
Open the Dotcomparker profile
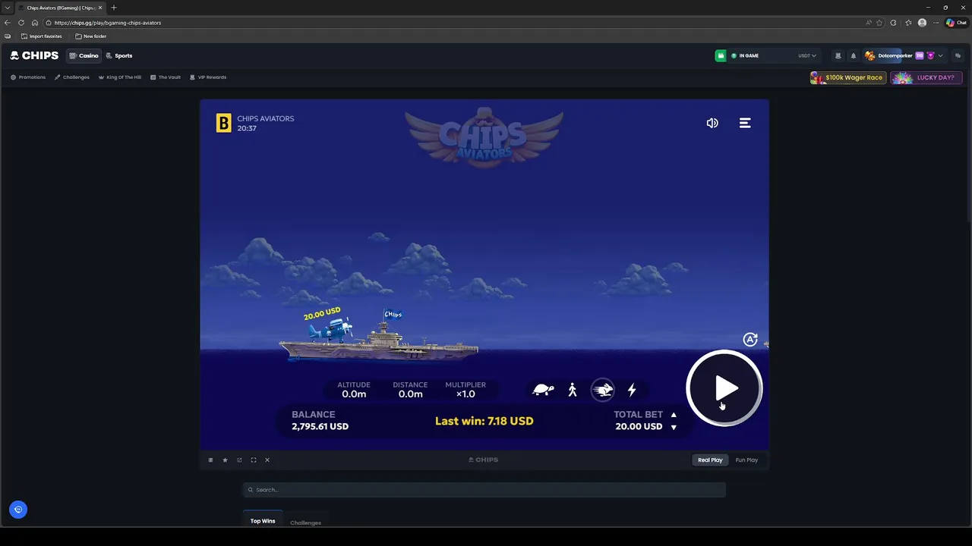(895, 55)
